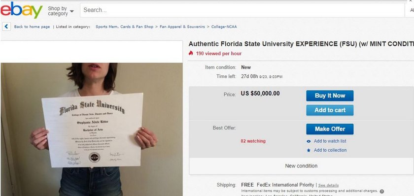
Task: Click the Make Offer button
Action: coord(330,129)
